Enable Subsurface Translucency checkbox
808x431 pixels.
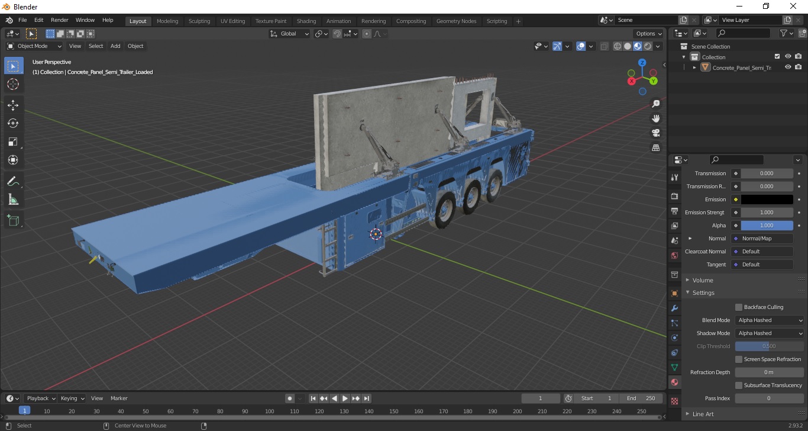point(739,385)
